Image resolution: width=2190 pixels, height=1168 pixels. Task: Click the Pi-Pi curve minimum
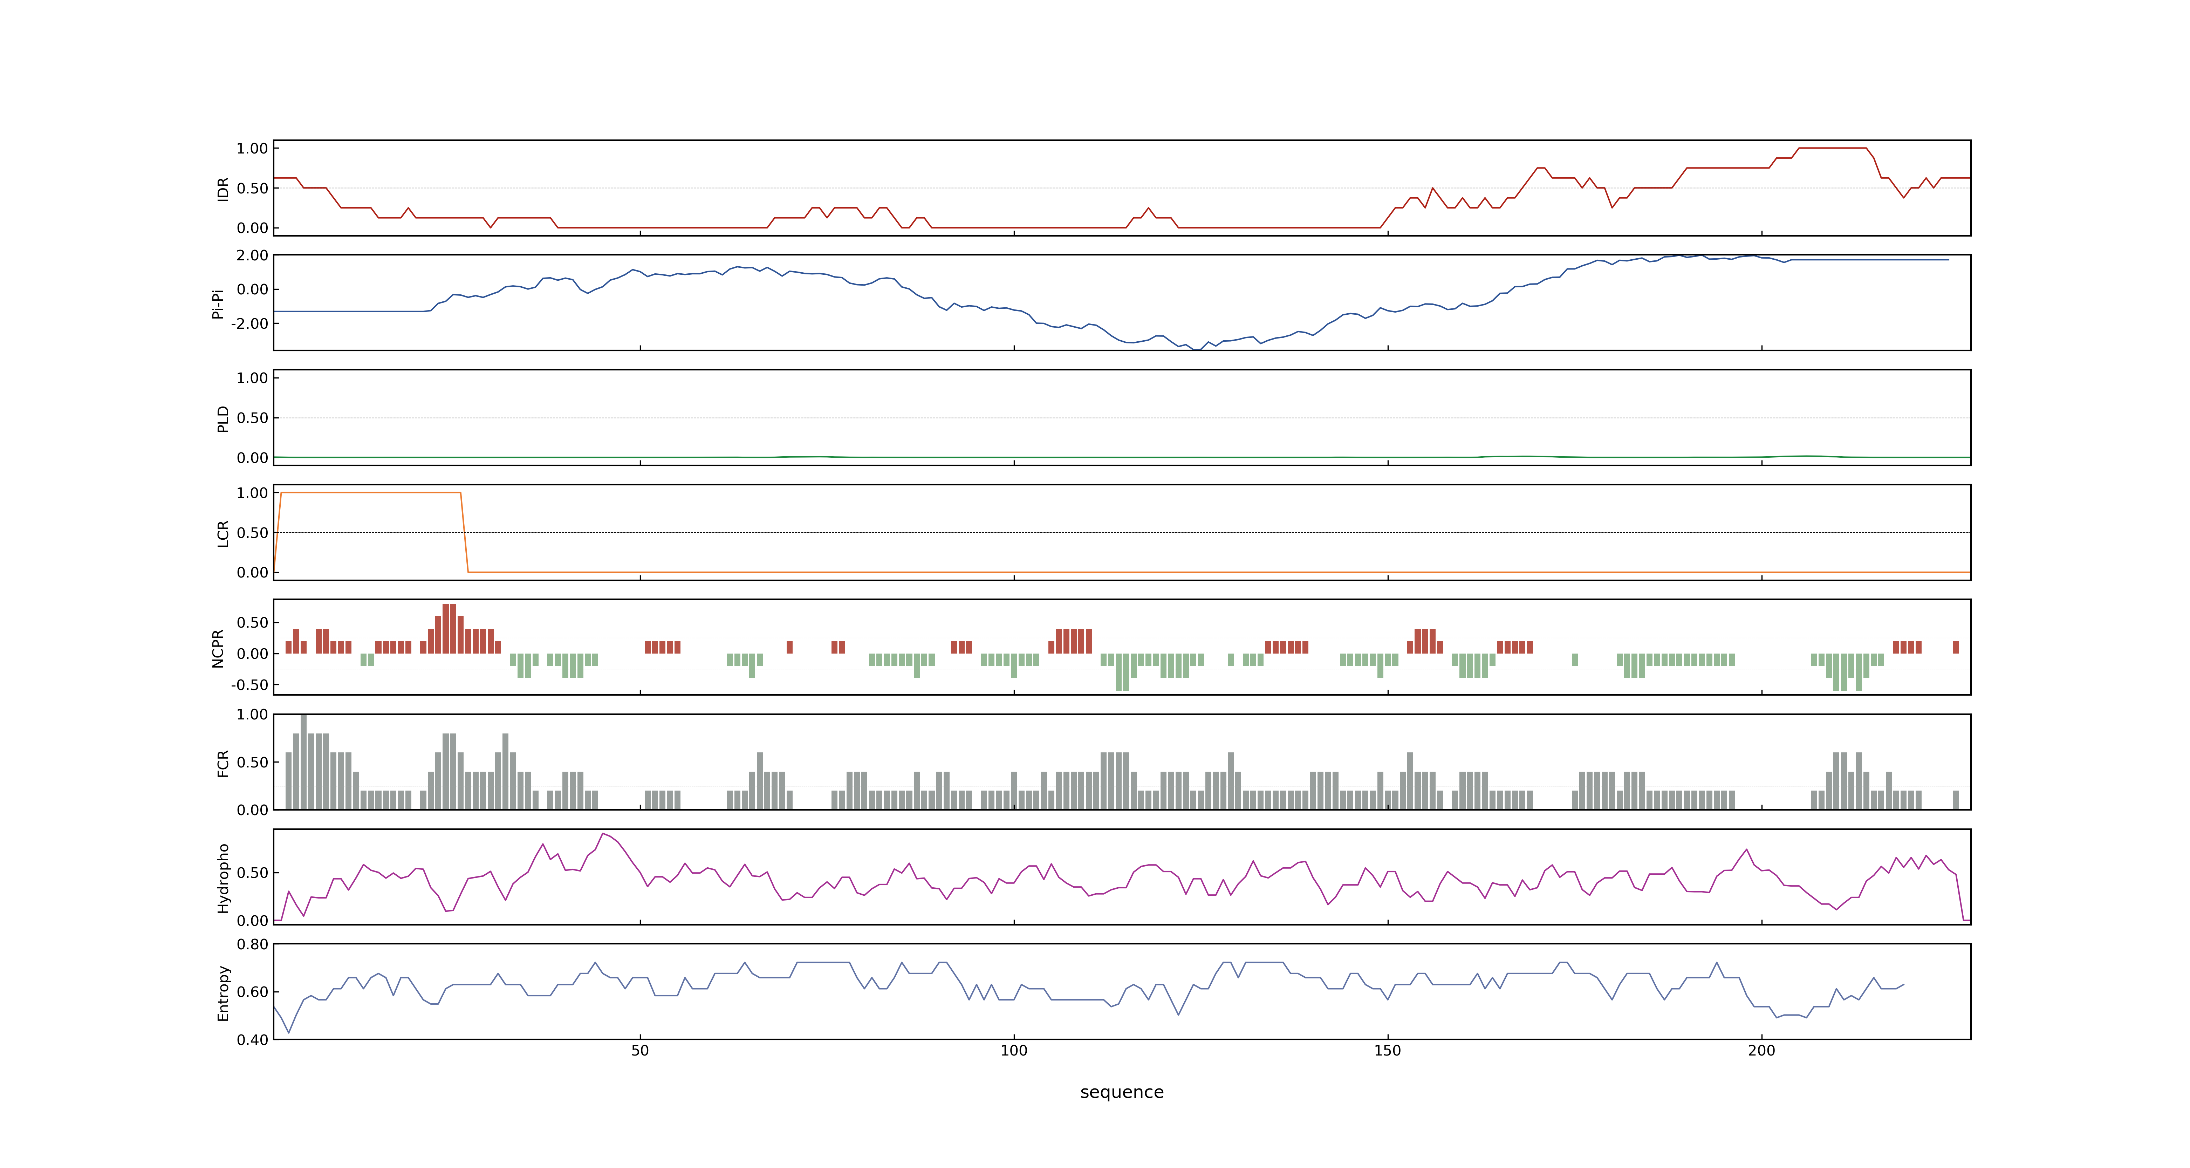[x=1196, y=349]
